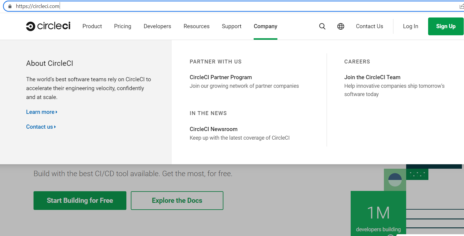The height and width of the screenshot is (236, 464).
Task: Select the Company menu item
Action: pos(265,26)
